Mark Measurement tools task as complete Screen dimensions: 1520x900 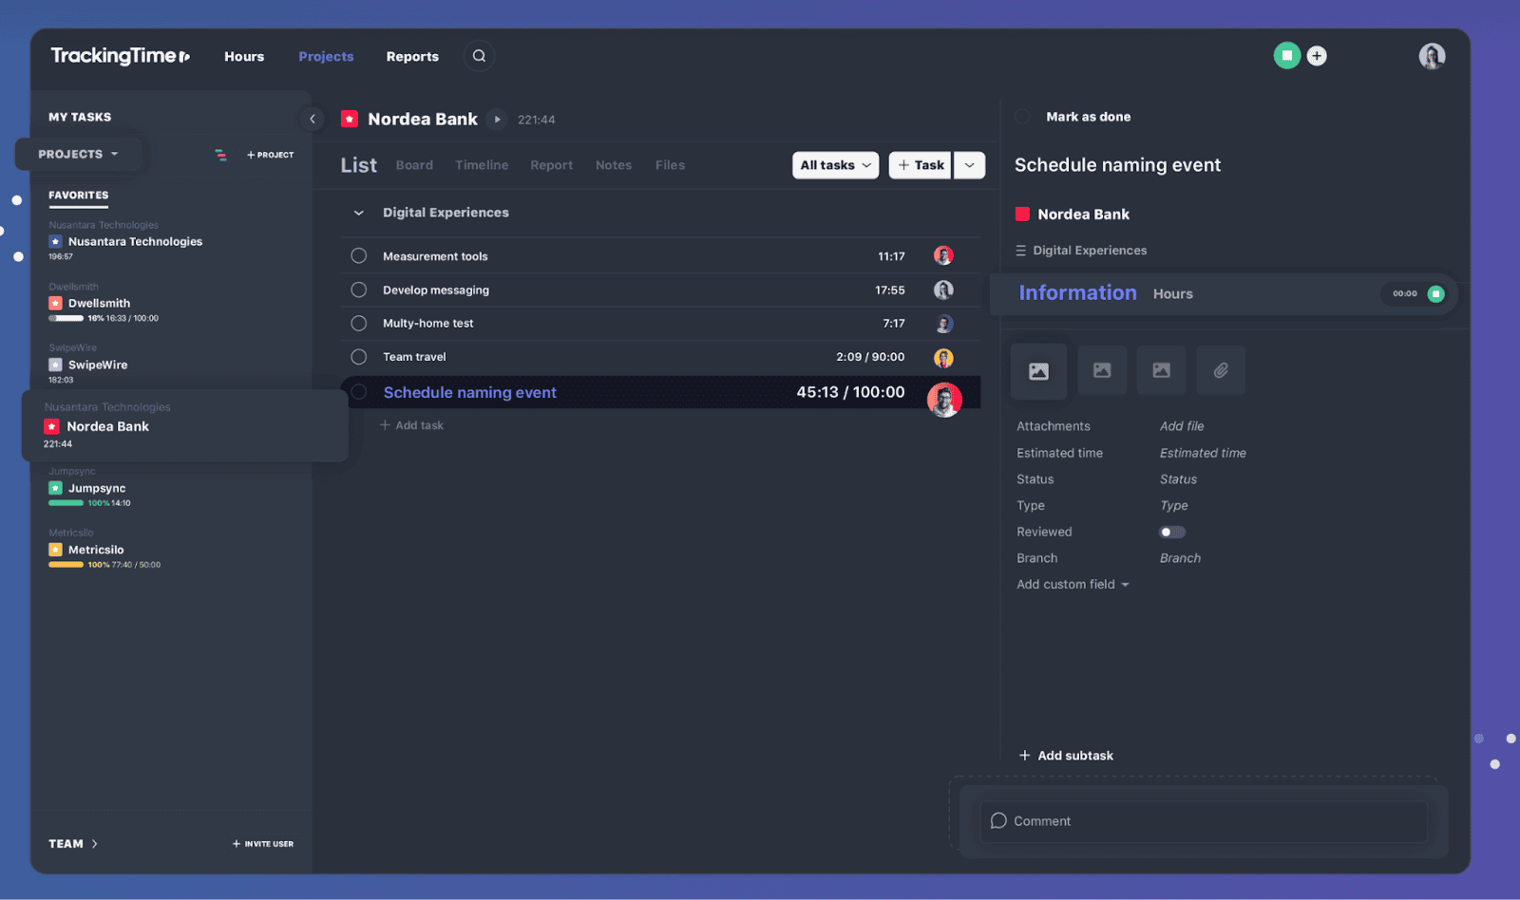pos(358,255)
